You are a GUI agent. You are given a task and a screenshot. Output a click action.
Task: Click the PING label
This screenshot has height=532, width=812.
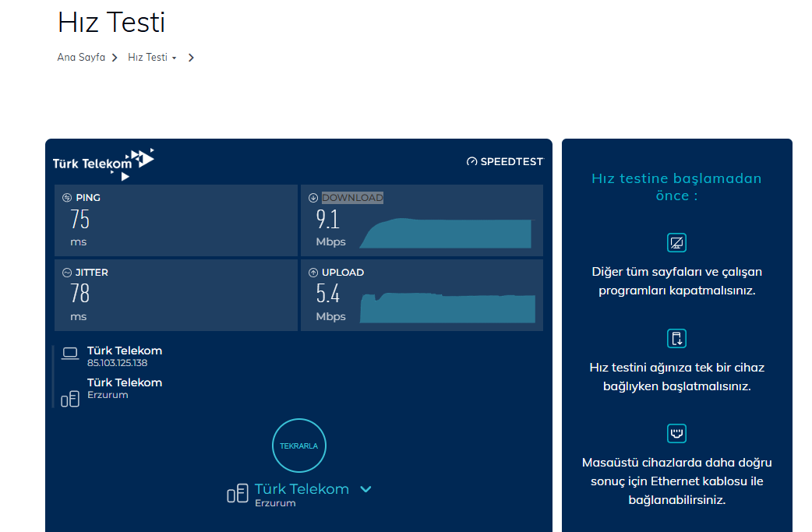88,197
